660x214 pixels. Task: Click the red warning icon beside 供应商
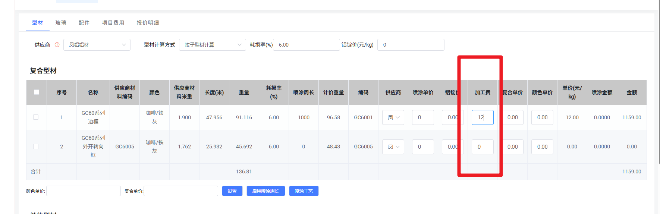tap(57, 45)
